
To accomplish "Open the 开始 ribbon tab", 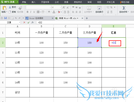I will pyautogui.click(x=24, y=2).
